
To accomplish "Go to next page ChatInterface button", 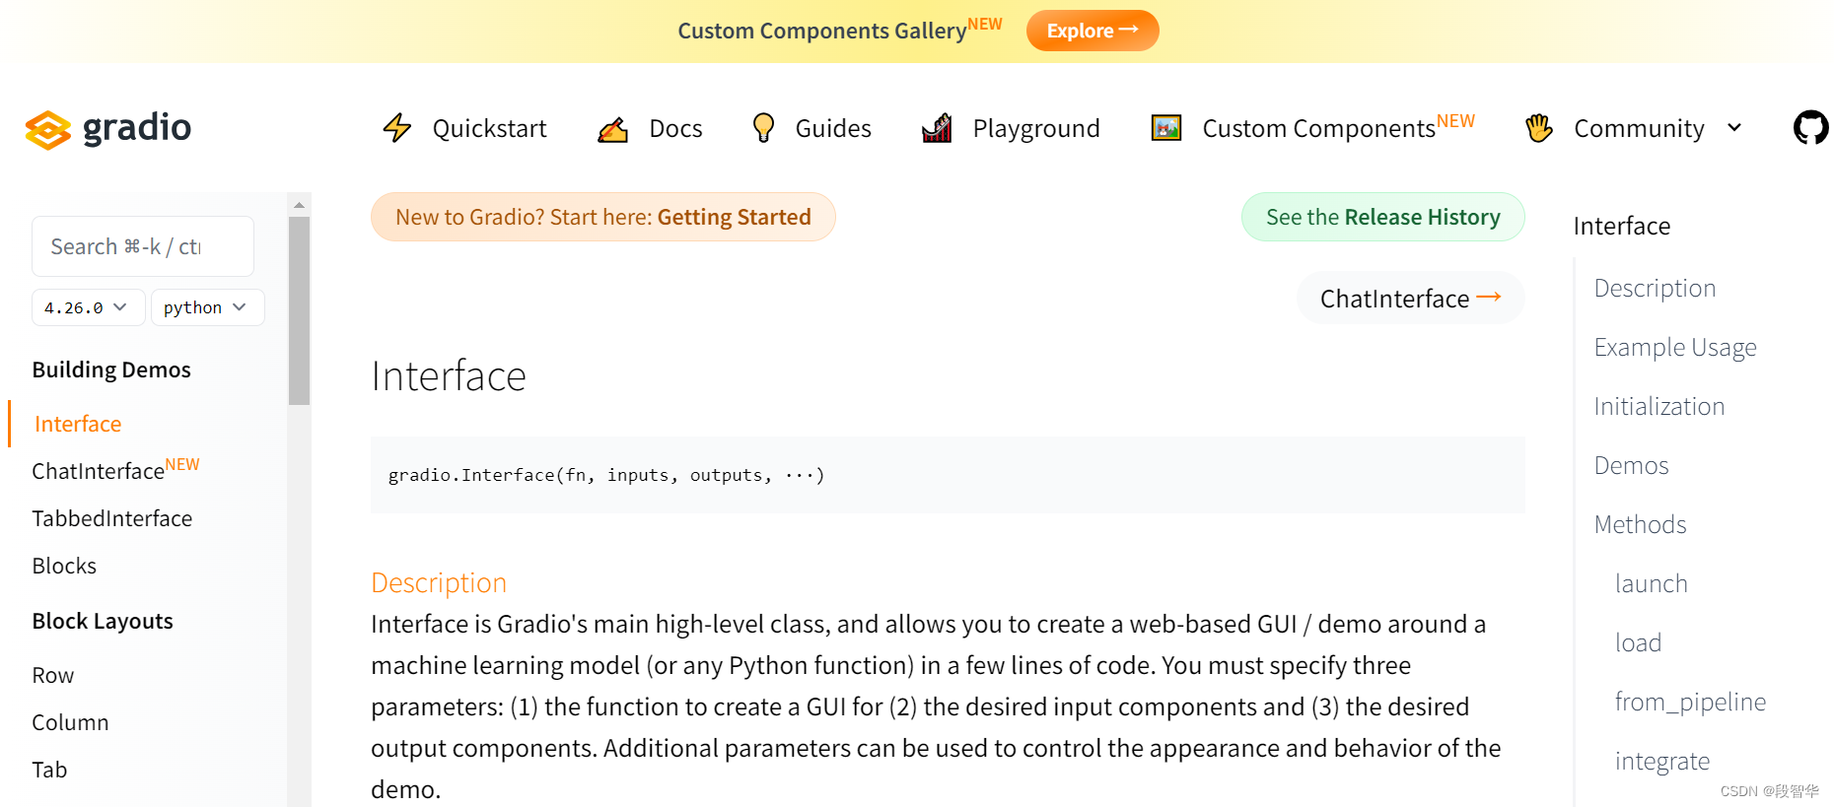I will coord(1410,298).
